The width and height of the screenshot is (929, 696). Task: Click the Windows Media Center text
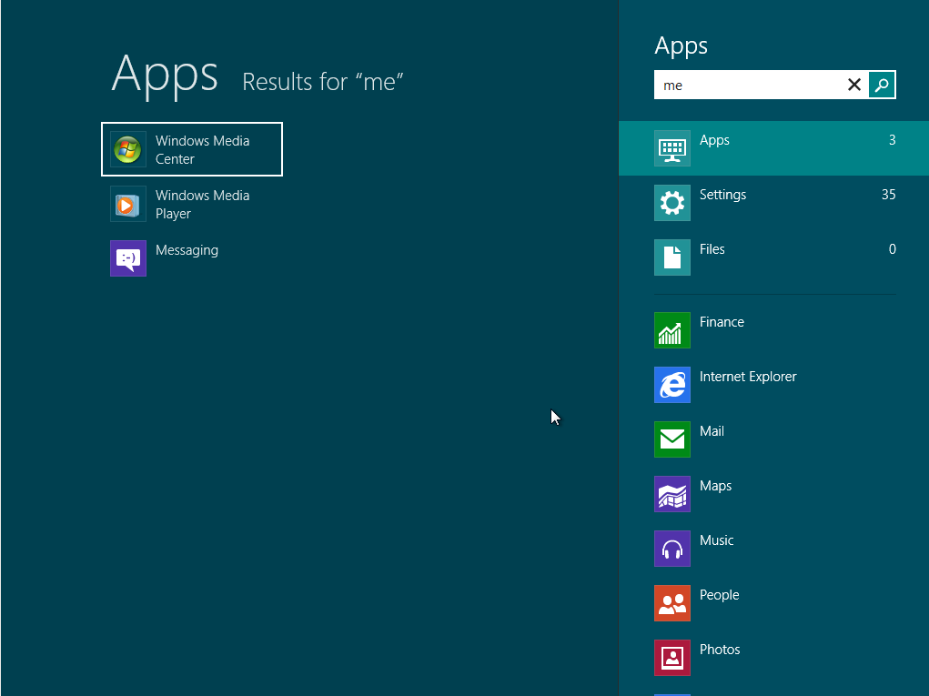coord(202,150)
